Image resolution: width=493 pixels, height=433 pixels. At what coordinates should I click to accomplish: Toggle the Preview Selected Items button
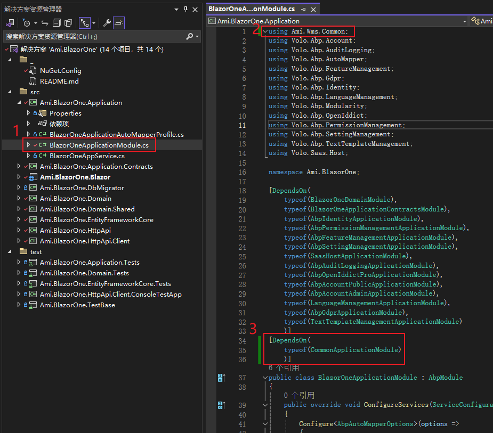click(119, 23)
